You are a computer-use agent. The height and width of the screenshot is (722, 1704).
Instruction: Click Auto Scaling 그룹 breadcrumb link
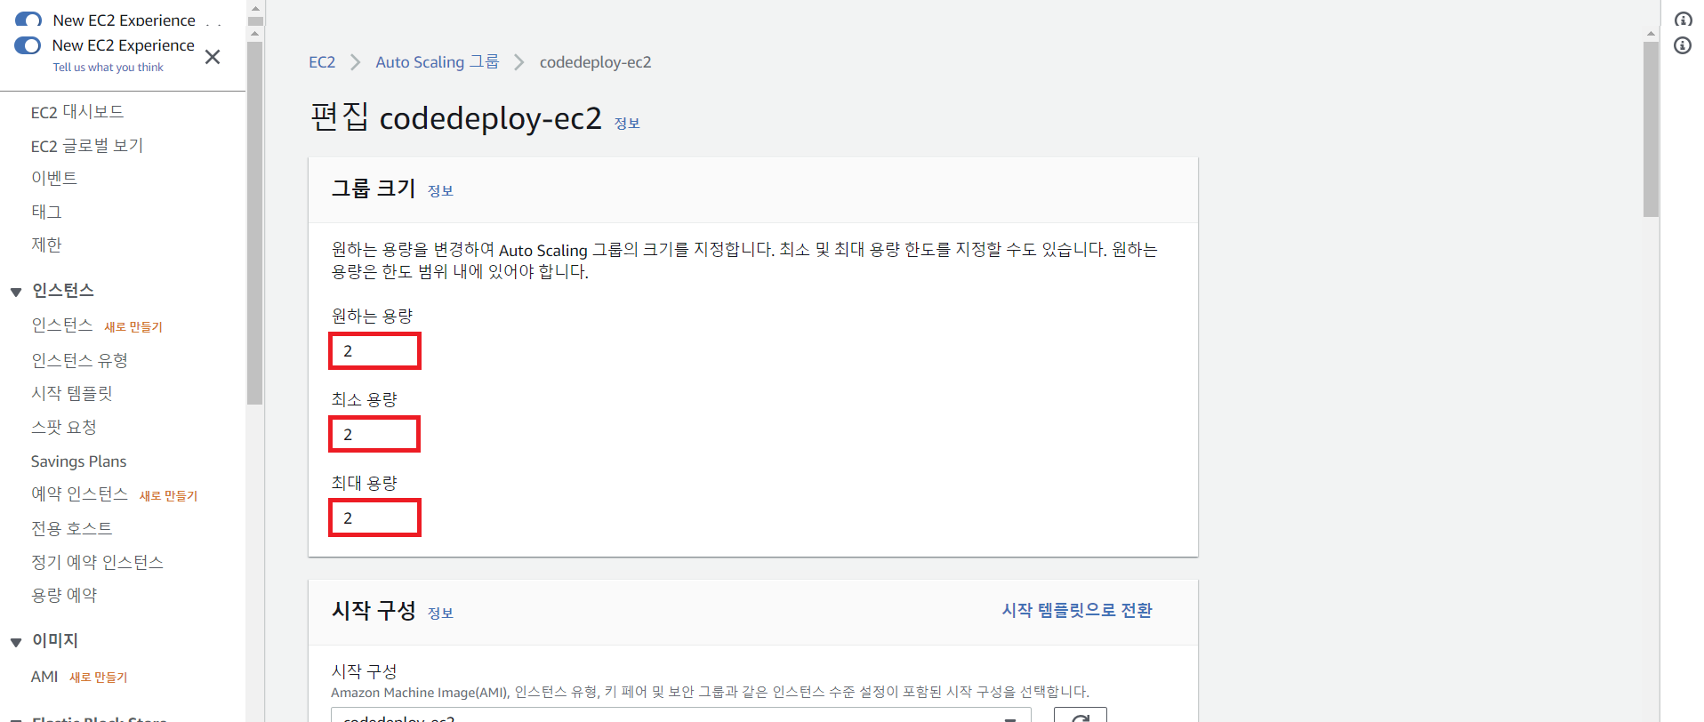(438, 62)
